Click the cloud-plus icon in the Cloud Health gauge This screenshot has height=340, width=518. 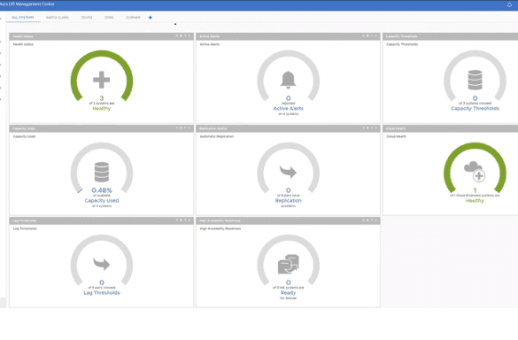[x=475, y=171]
